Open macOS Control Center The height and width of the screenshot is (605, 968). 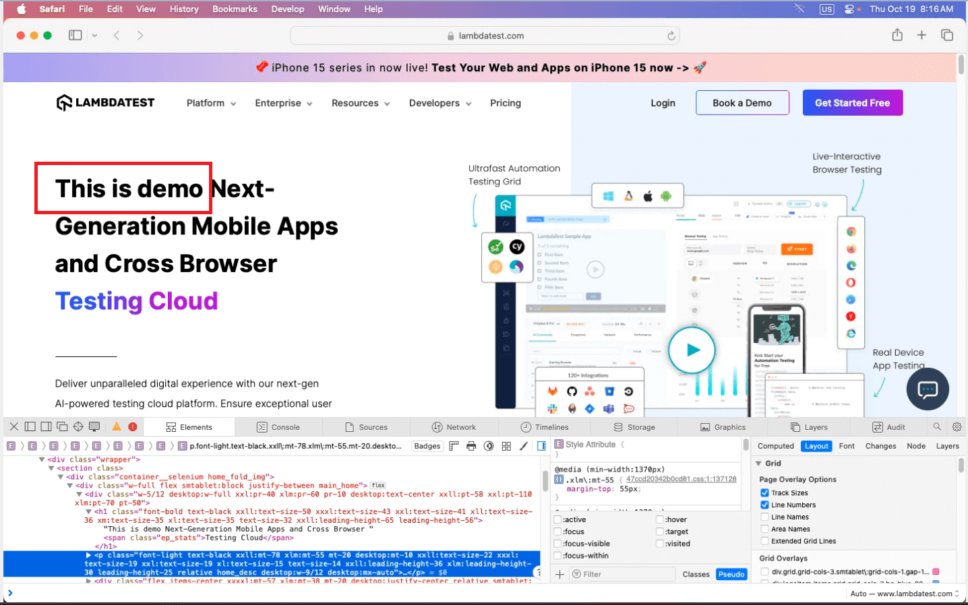(849, 9)
